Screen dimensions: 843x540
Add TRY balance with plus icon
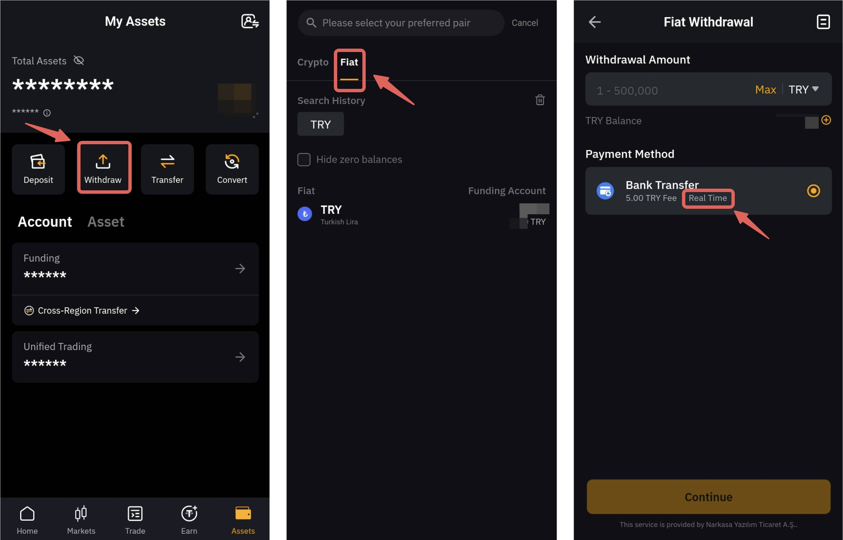(826, 120)
